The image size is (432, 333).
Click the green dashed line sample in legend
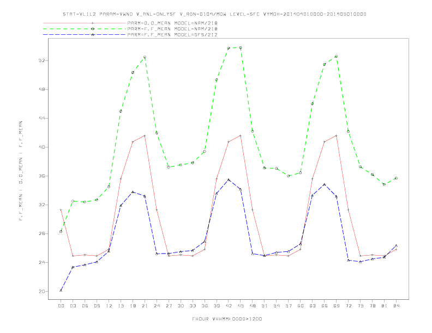[85, 29]
